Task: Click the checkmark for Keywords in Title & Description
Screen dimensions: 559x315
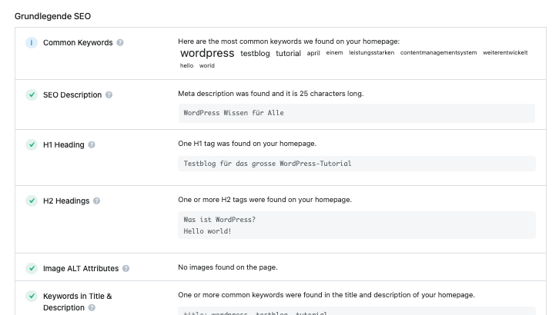Action: 32,296
